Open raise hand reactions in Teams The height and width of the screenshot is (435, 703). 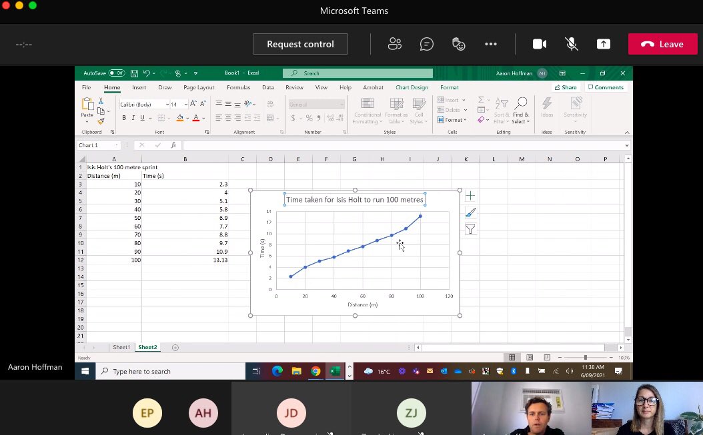(x=459, y=44)
